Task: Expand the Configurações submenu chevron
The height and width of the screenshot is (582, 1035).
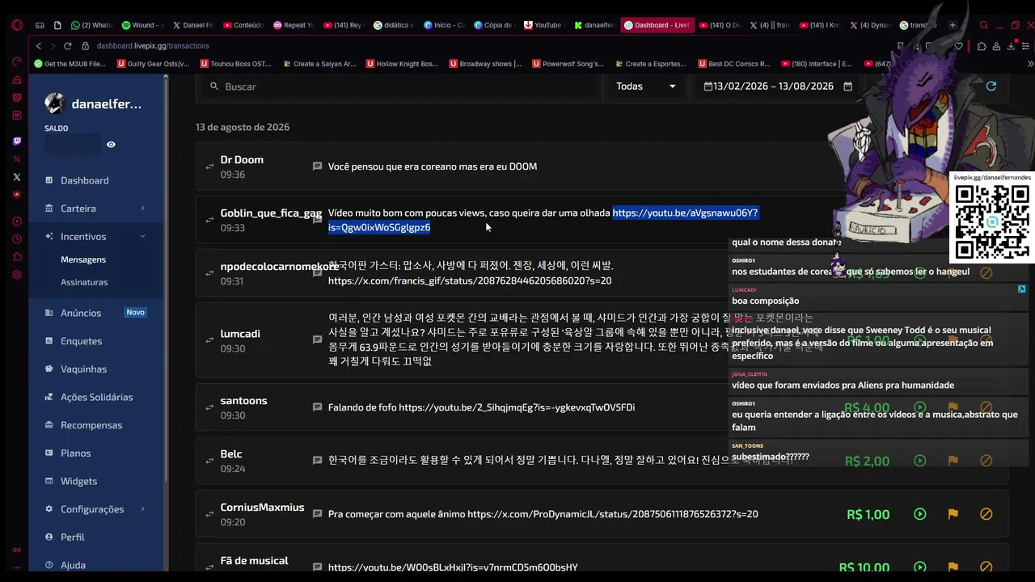Action: click(143, 508)
